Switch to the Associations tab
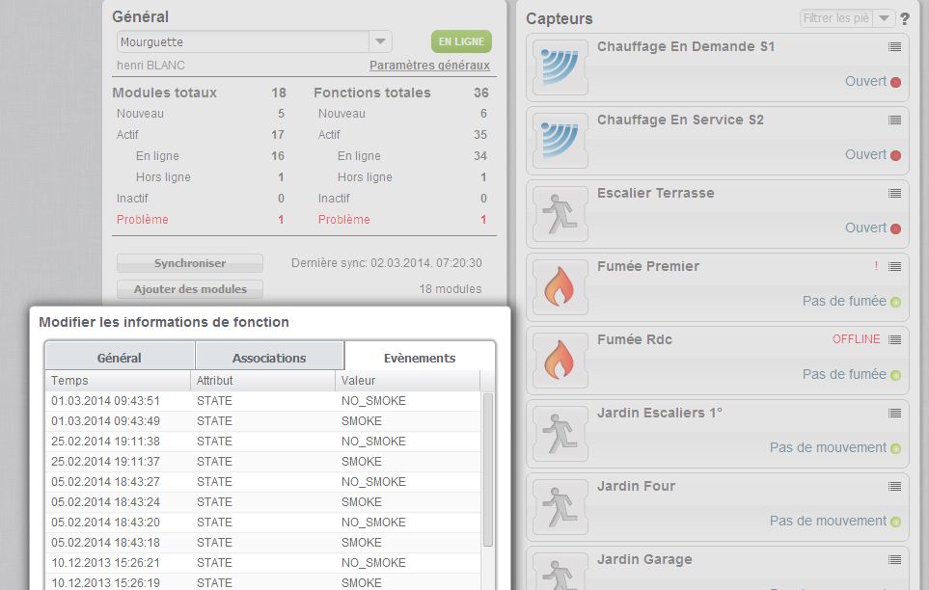Image resolution: width=929 pixels, height=590 pixels. click(x=269, y=358)
